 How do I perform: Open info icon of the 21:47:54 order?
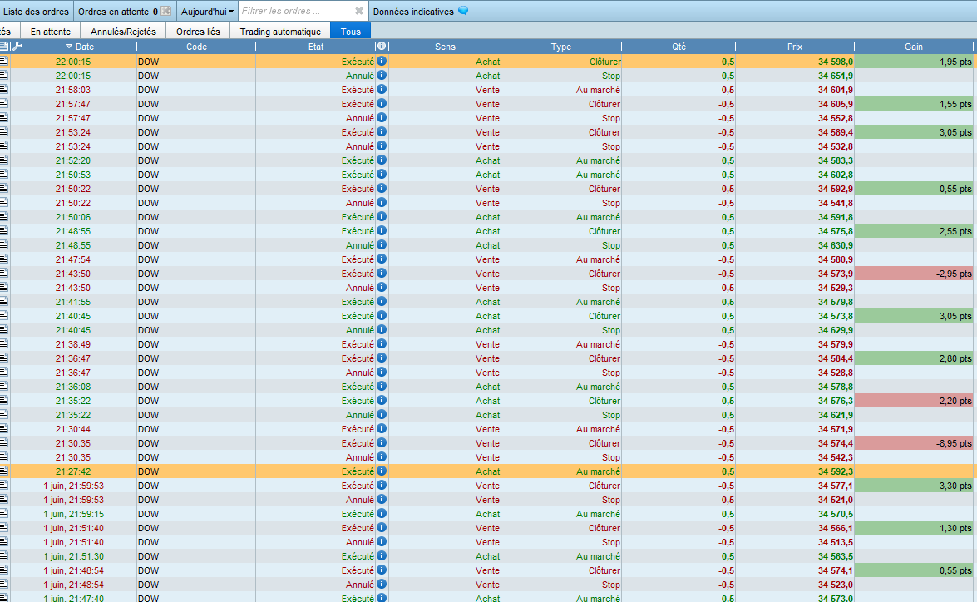coord(382,259)
